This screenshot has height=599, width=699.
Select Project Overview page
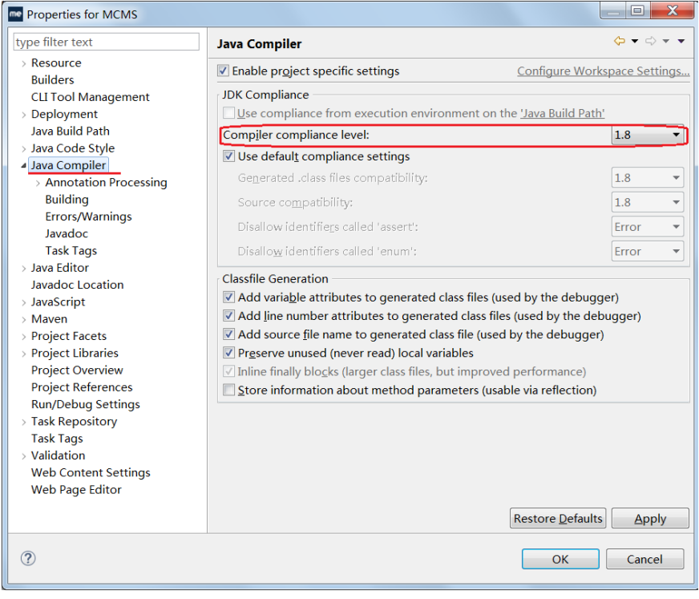click(x=77, y=370)
